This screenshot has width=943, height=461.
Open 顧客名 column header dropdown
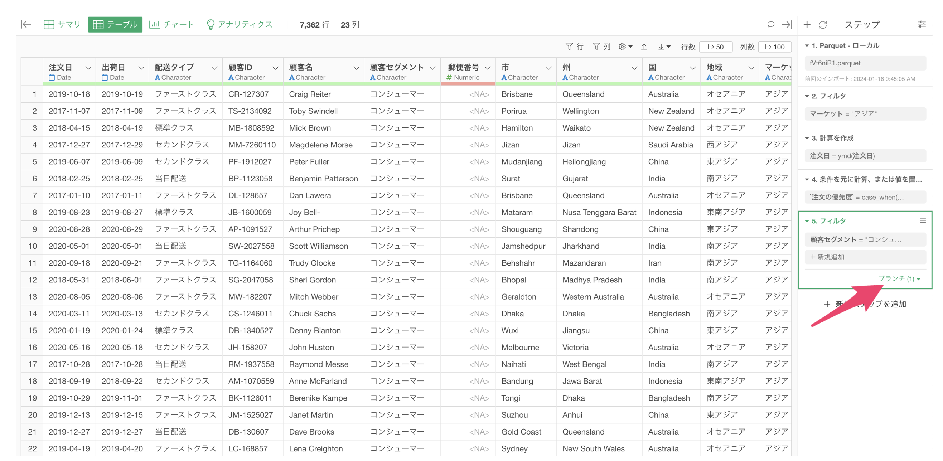point(356,68)
